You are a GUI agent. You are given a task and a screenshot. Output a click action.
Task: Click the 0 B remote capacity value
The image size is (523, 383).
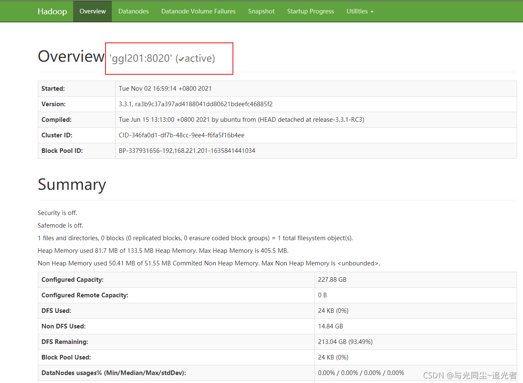pos(322,295)
